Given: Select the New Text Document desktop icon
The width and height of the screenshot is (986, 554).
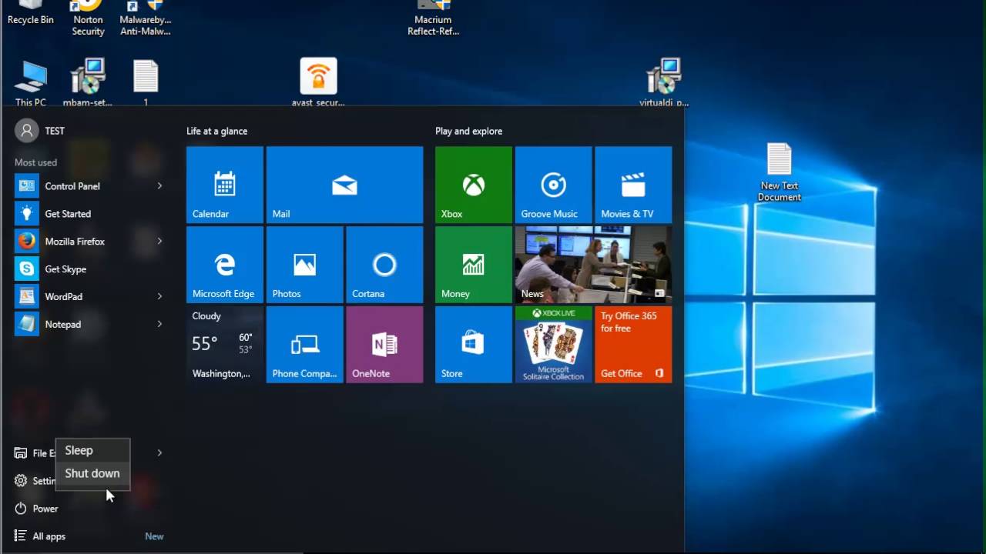Looking at the screenshot, I should pyautogui.click(x=780, y=172).
